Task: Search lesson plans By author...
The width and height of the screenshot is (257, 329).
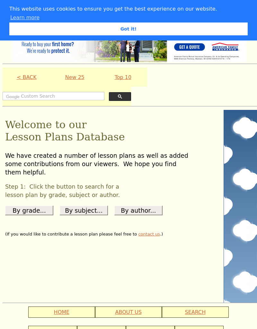Action: click(x=138, y=210)
